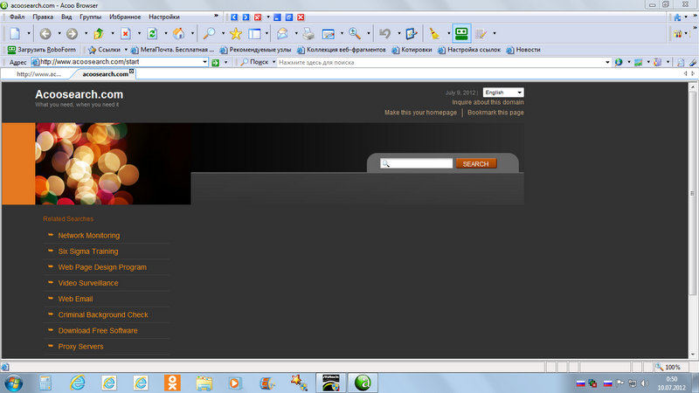Close the acoosearch.com tab
The height and width of the screenshot is (393, 699).
[x=132, y=72]
